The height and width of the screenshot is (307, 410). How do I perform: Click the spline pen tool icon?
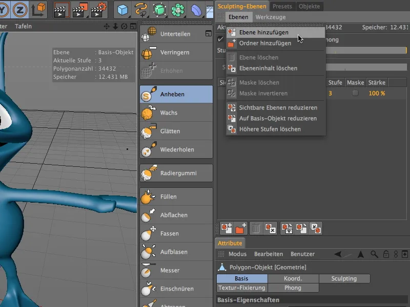point(140,10)
